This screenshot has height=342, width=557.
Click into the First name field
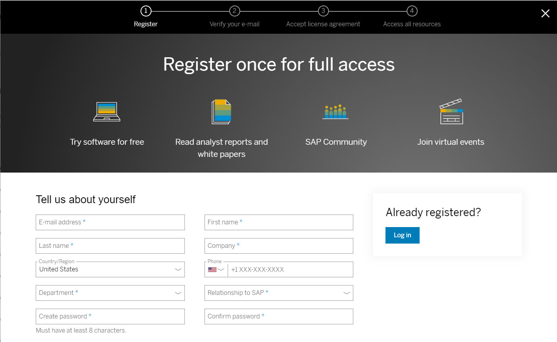[x=279, y=222]
